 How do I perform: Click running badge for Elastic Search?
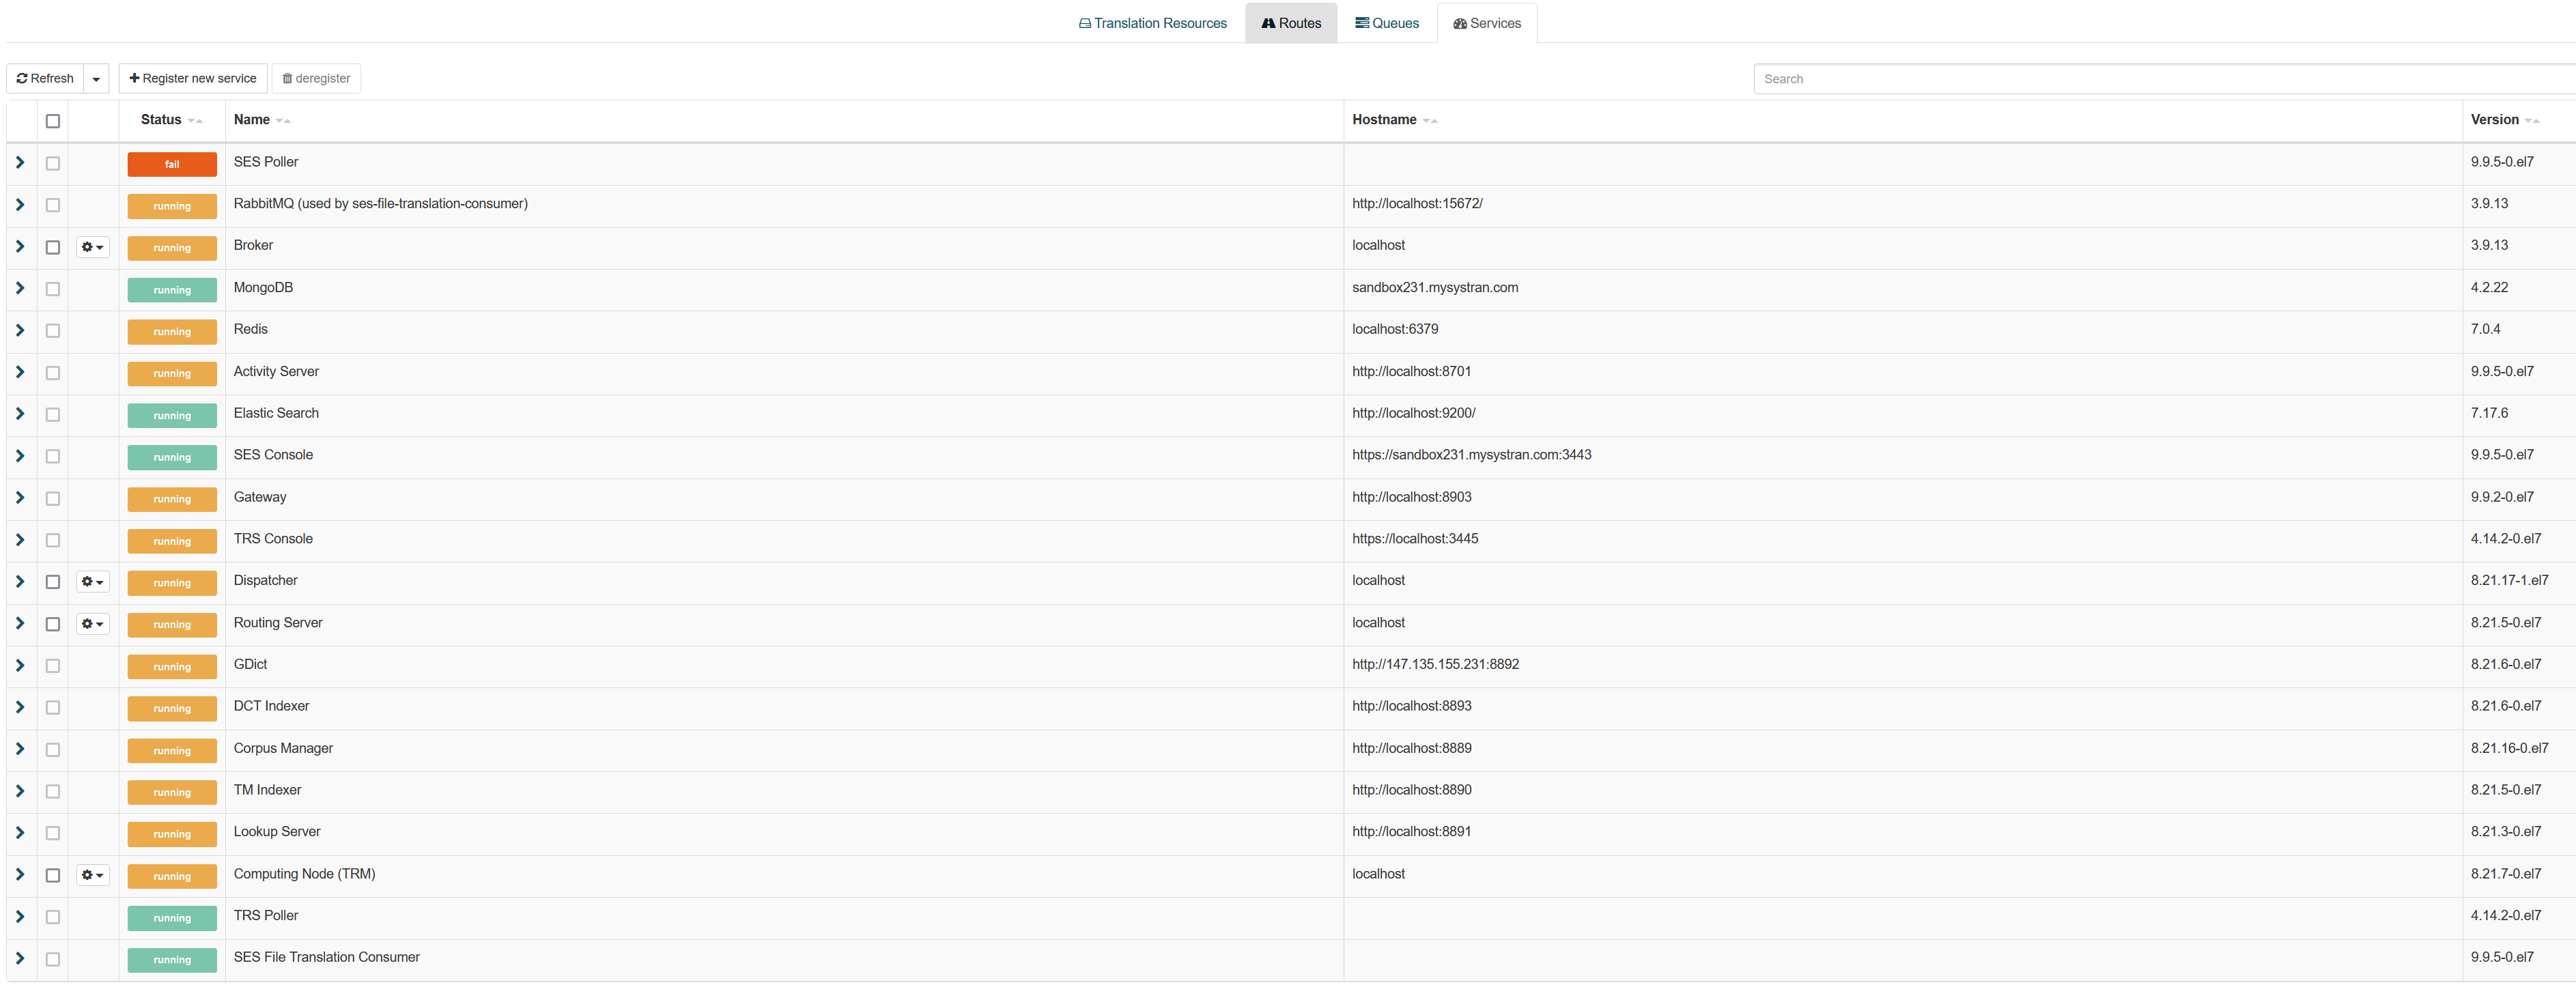coord(172,416)
